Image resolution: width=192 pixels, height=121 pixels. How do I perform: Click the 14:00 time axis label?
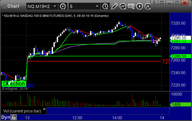(x=117, y=118)
